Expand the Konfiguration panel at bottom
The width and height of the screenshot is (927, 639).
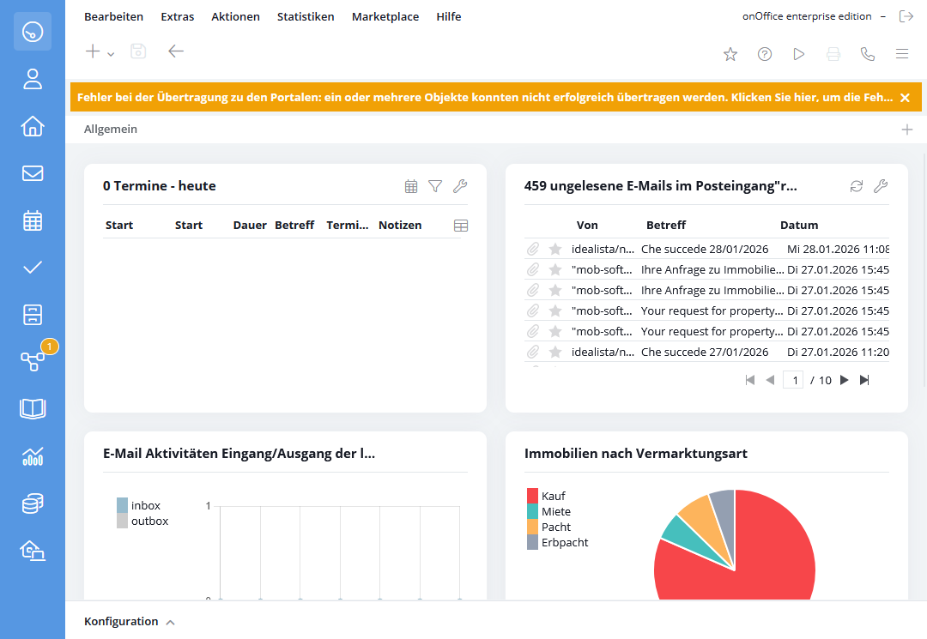[129, 621]
